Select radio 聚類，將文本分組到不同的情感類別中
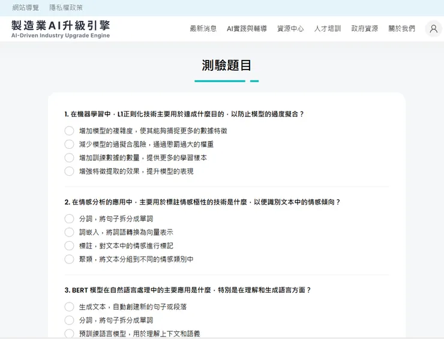Viewport: 444px width, 339px height. [x=69, y=259]
